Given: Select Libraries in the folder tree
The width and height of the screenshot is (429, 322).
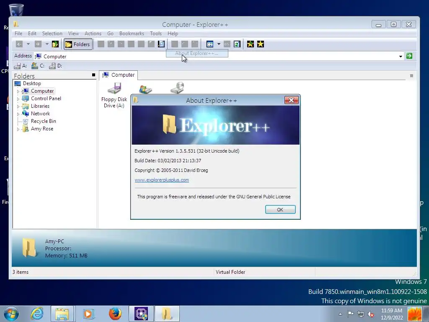Looking at the screenshot, I should pyautogui.click(x=40, y=106).
